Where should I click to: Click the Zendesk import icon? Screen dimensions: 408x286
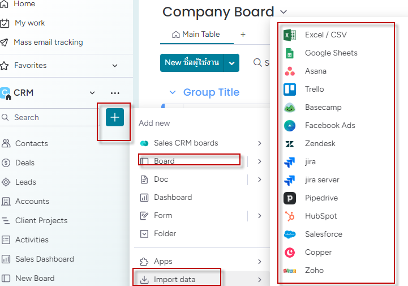(290, 144)
